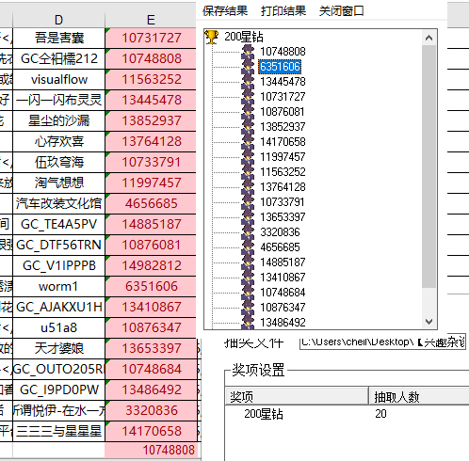Click the person icon beside 14170658 in tree
469x461 pixels.
pyautogui.click(x=248, y=142)
